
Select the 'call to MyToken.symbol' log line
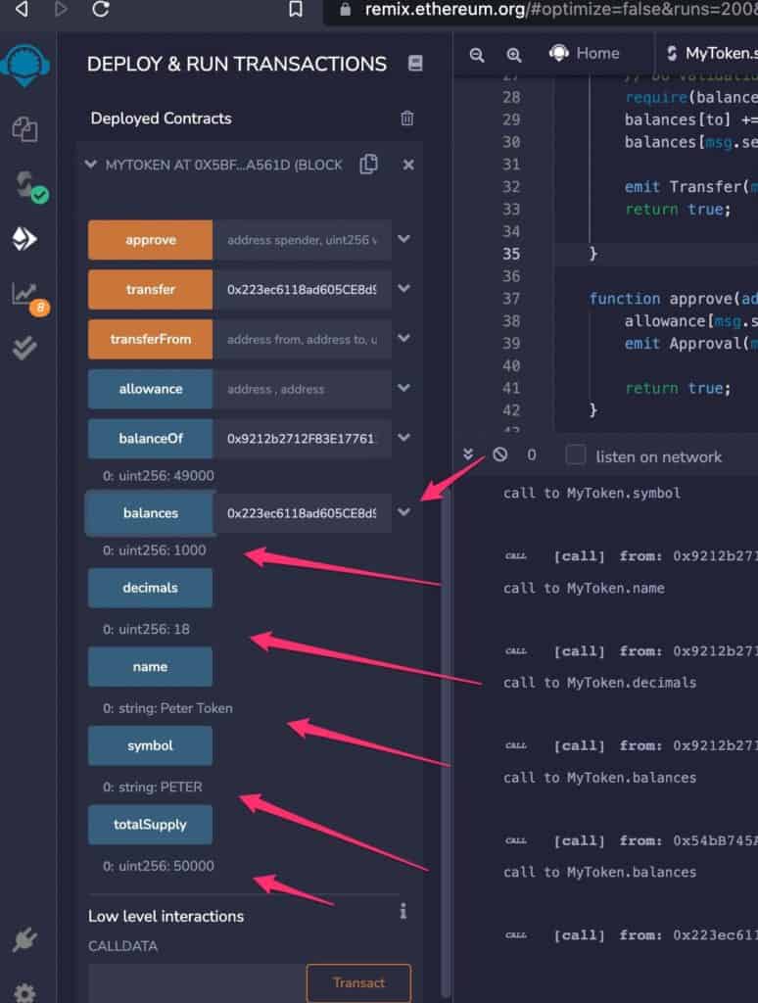click(x=592, y=493)
